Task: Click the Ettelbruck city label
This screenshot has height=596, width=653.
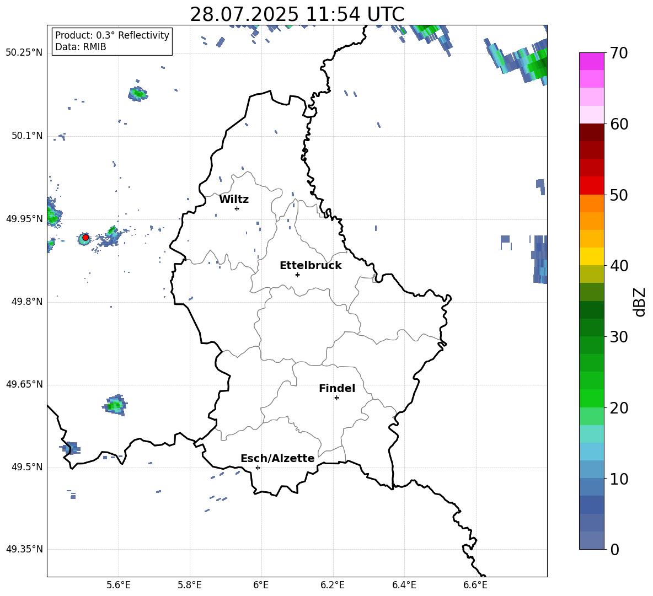Action: pyautogui.click(x=311, y=266)
